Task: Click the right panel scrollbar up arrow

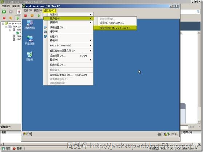Action: [x=199, y=32]
